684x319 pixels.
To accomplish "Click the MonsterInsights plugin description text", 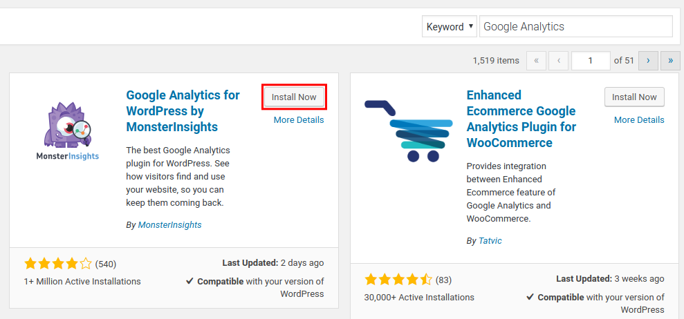I will pyautogui.click(x=178, y=176).
